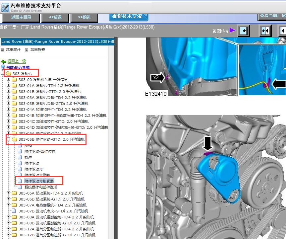
Task: Expand the 303-04C 加油和控件-GTDi node
Action: (x=8, y=121)
